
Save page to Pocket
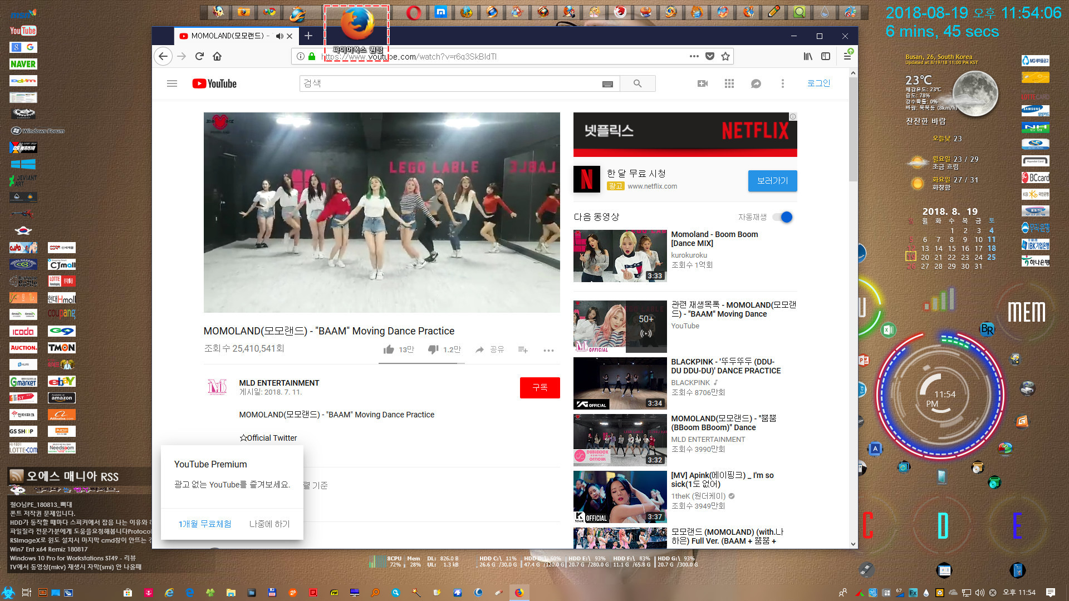coord(710,56)
